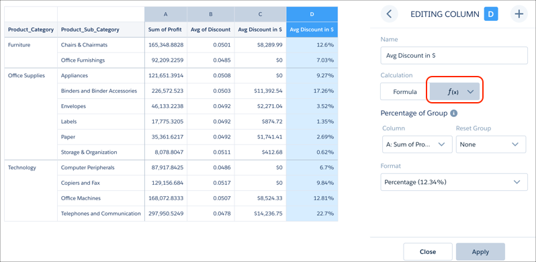
Task: Add a new column with plus icon
Action: [x=519, y=14]
